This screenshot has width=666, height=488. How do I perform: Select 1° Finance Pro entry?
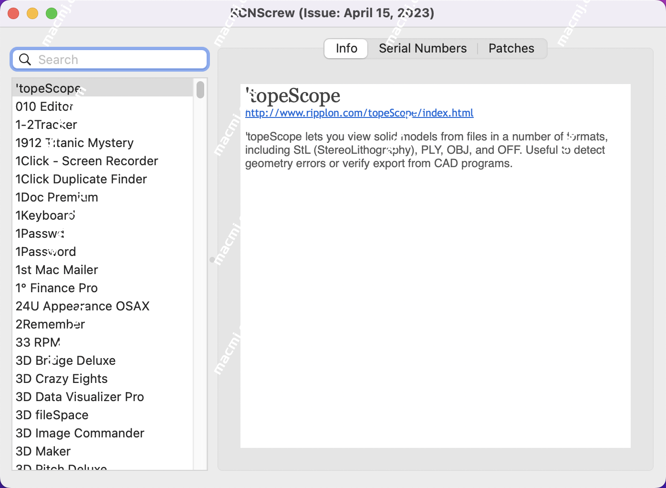pos(103,288)
